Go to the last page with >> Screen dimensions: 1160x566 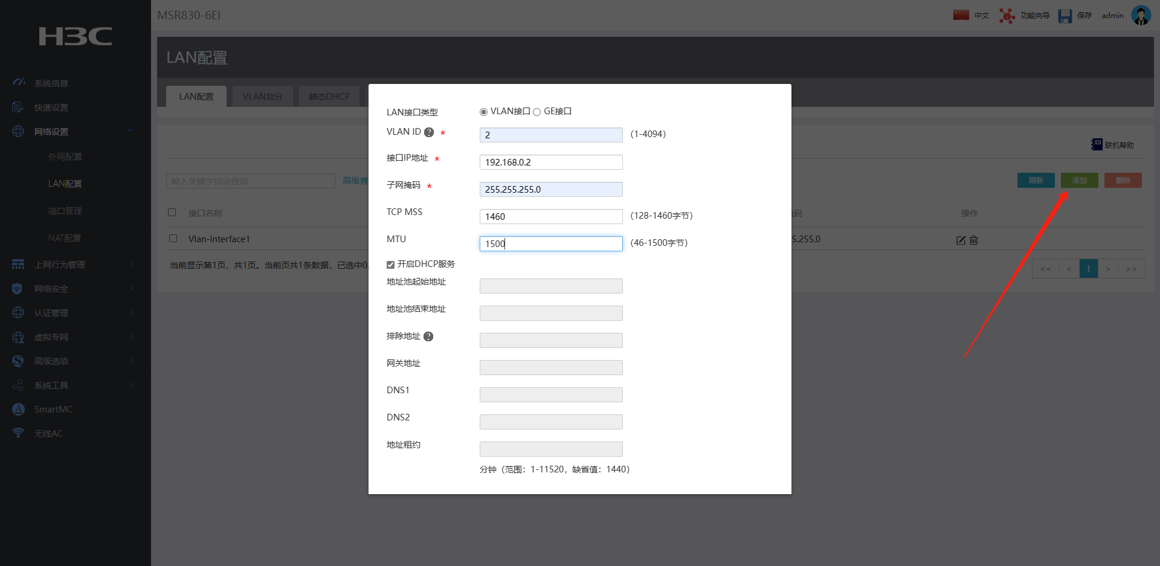click(1132, 269)
